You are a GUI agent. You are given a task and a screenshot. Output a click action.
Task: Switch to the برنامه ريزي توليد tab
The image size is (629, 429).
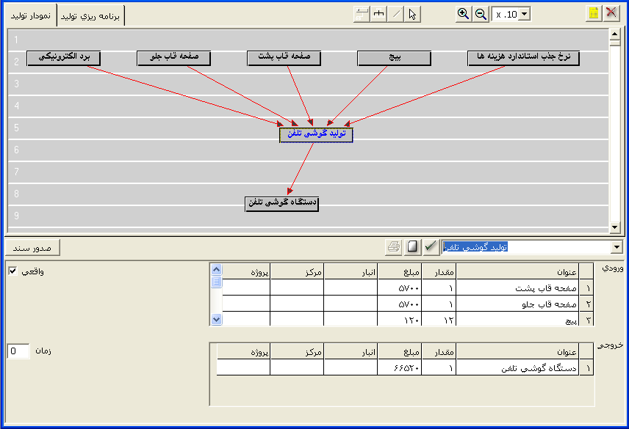91,15
